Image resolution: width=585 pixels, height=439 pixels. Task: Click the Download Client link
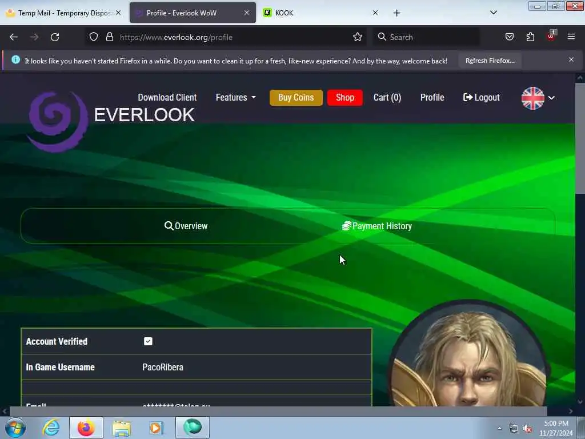(167, 97)
